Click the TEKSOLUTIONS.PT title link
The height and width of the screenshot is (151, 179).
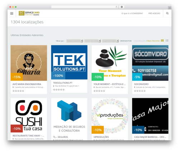[63, 83]
